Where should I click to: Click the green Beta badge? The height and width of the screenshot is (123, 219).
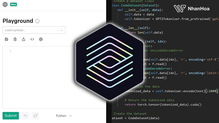coord(13,4)
